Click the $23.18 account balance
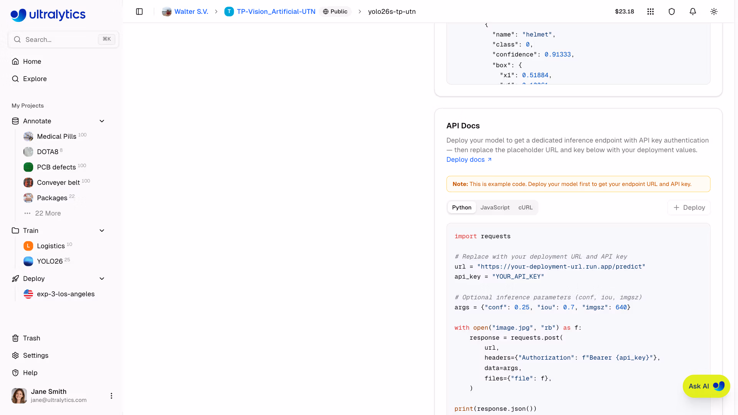738x415 pixels. click(625, 12)
